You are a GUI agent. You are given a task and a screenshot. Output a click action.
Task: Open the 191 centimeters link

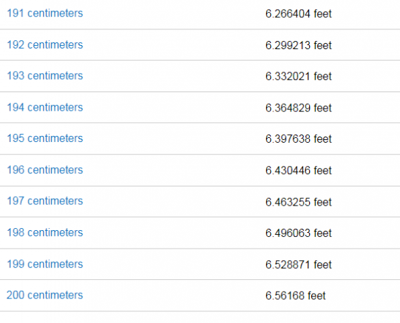point(44,13)
